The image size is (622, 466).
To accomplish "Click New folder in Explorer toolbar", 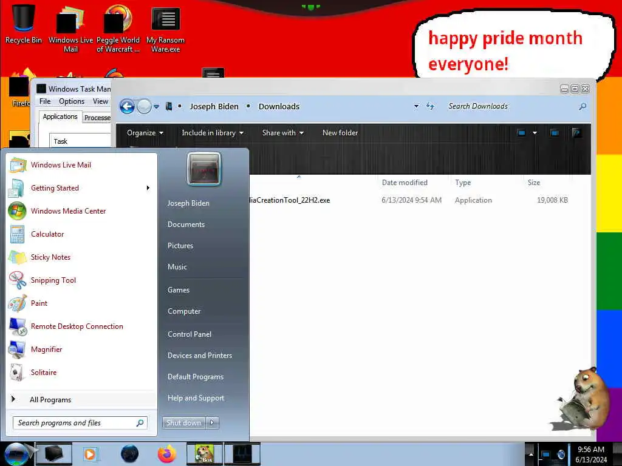I will 340,133.
